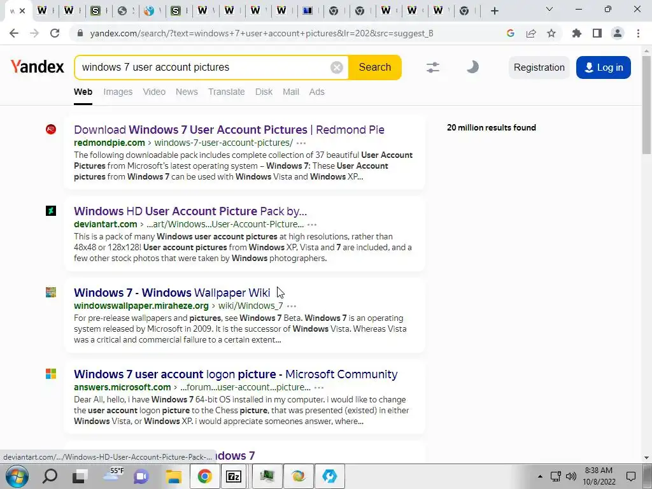Click the weather 55°F taskbar widget
The image size is (652, 489).
pos(112,476)
